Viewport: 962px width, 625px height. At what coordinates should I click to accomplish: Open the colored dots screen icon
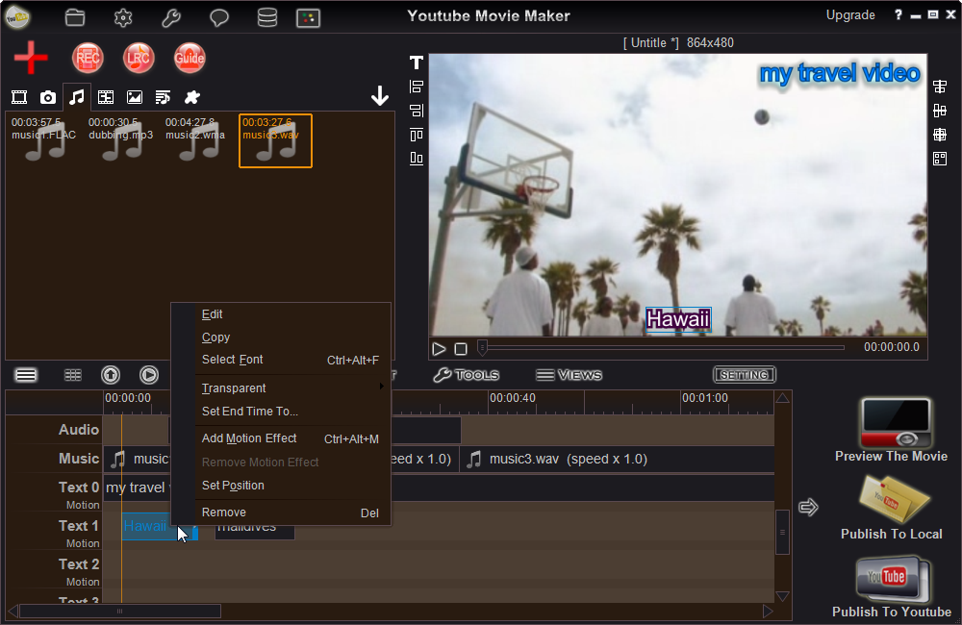click(308, 18)
